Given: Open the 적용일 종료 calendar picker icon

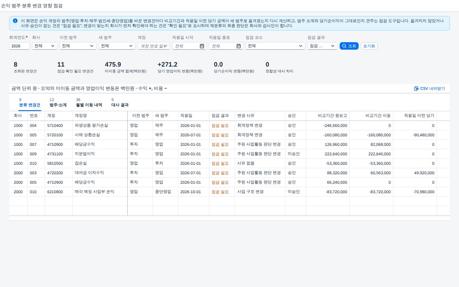Looking at the screenshot, I should tap(239, 46).
